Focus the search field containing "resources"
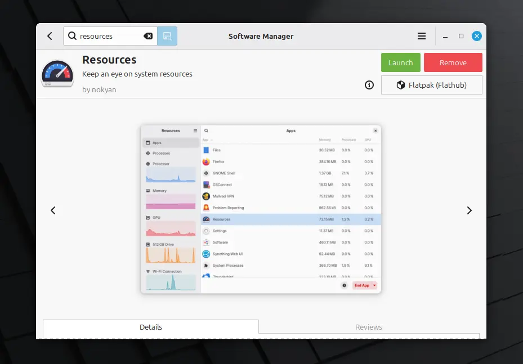 coord(110,36)
